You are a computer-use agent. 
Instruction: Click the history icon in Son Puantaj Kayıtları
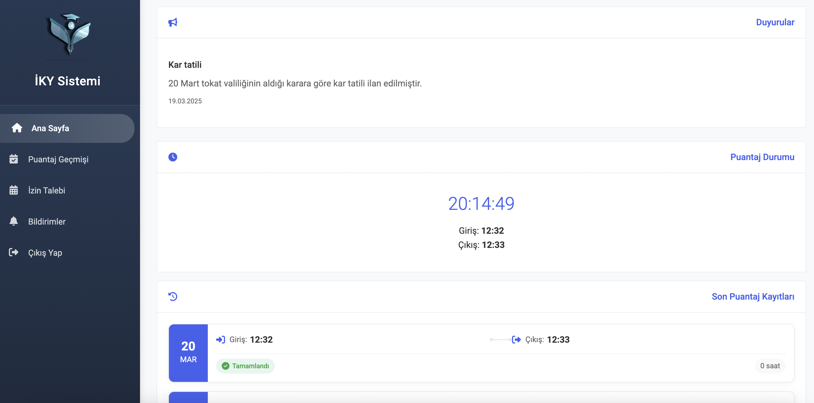tap(173, 297)
